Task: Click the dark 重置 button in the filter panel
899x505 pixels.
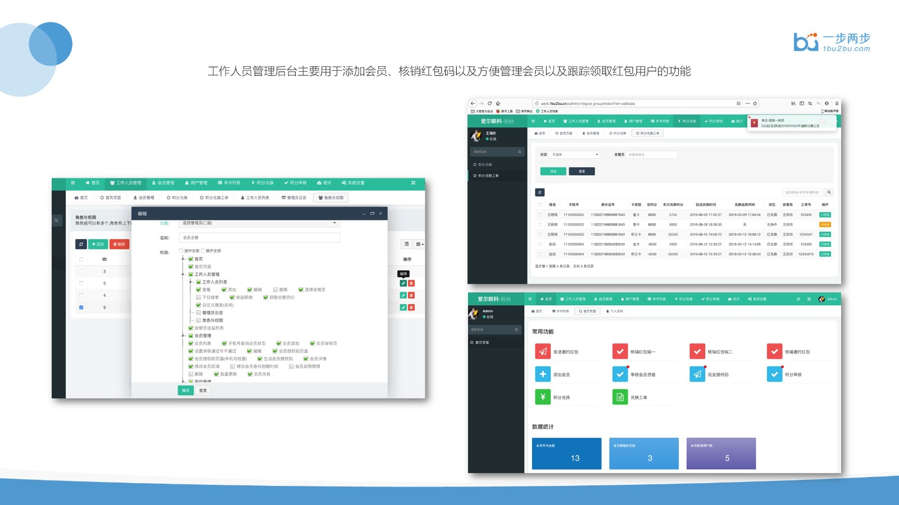Action: click(582, 171)
